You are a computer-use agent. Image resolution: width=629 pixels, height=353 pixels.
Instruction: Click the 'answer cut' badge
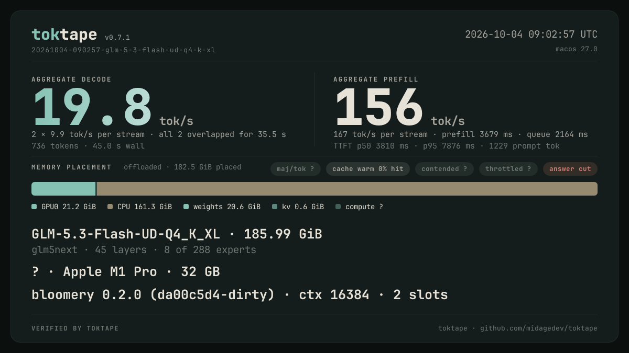click(x=570, y=169)
